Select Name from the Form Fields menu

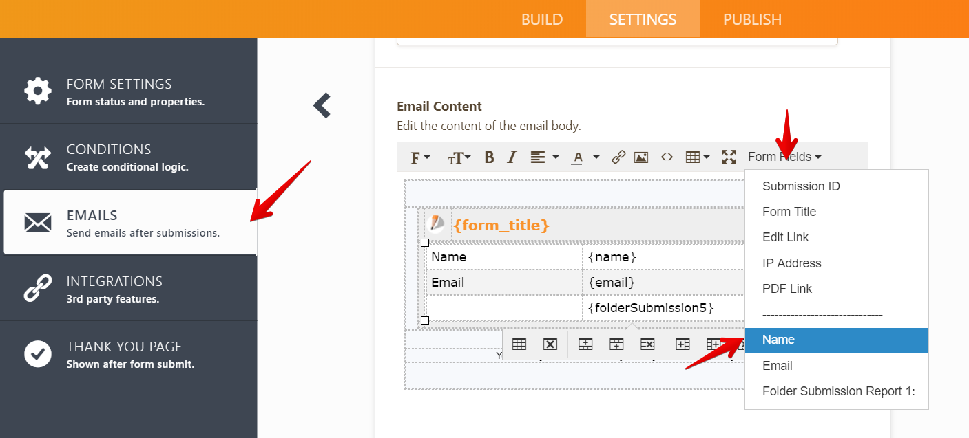coord(778,340)
